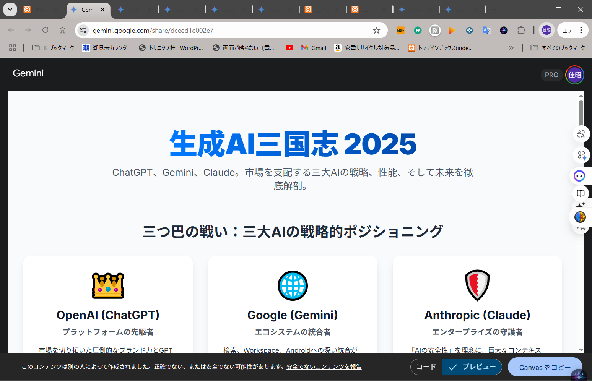View site information icon in address bar
The image size is (592, 381).
[x=83, y=30]
